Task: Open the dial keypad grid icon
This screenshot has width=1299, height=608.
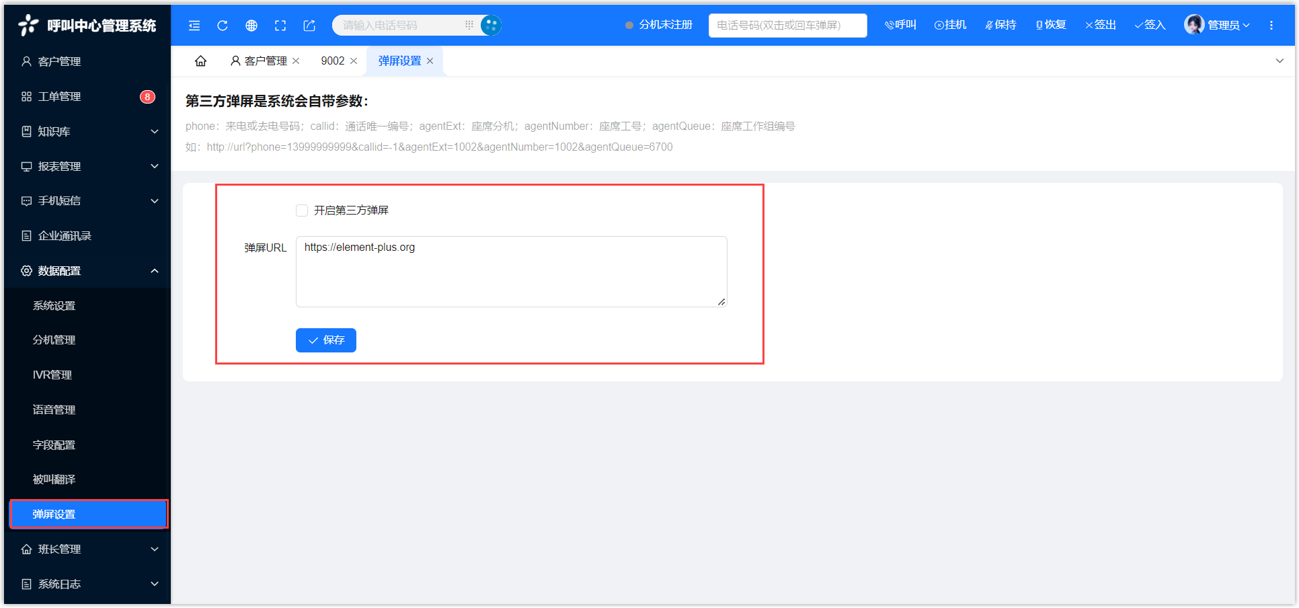Action: (x=469, y=25)
